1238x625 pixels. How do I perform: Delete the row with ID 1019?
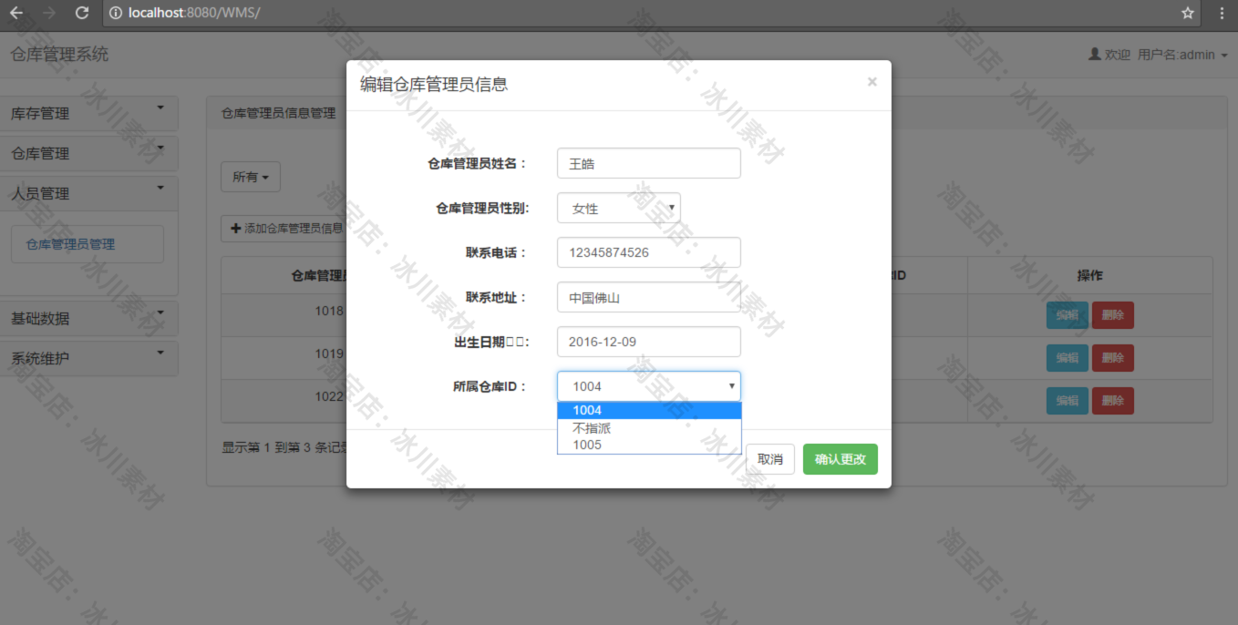click(x=1112, y=358)
